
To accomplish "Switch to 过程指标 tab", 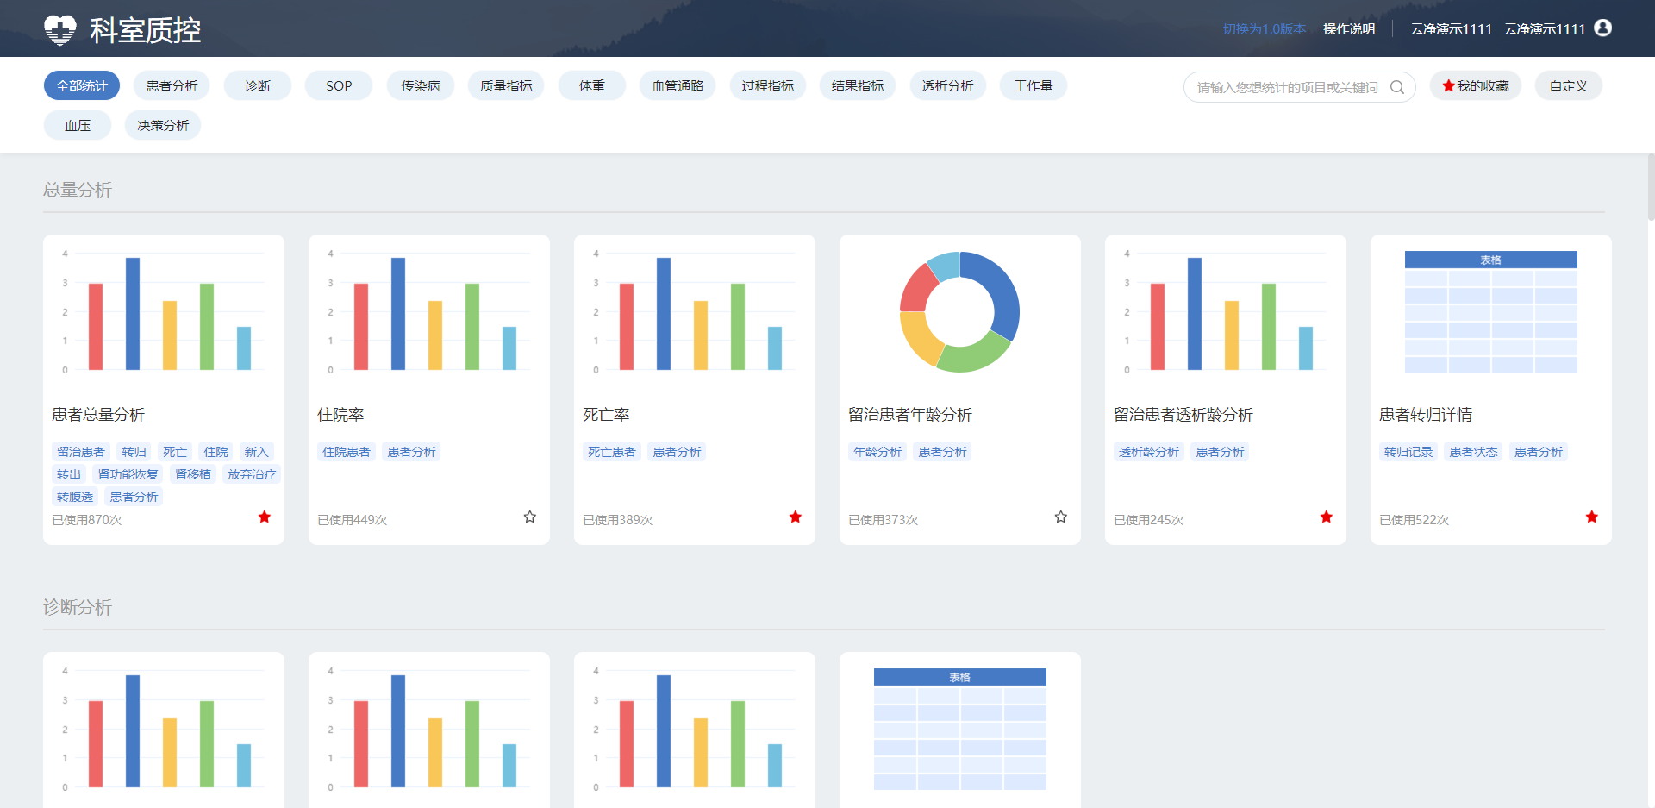I will [x=768, y=86].
